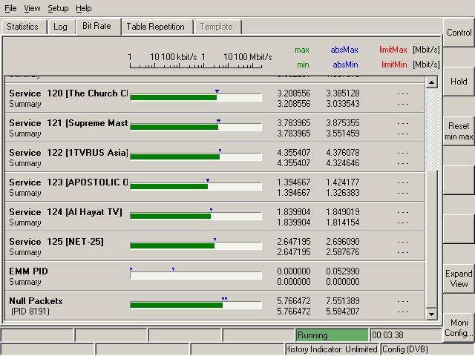The height and width of the screenshot is (356, 475).
Task: Switch to the Log tab
Action: coord(60,27)
